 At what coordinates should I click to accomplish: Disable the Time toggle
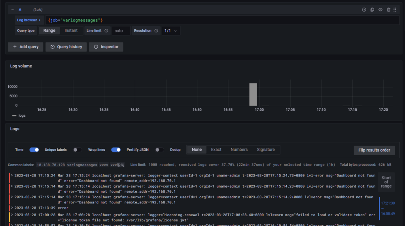(34, 150)
